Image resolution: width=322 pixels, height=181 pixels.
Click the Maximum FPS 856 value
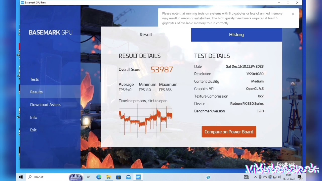tap(165, 90)
